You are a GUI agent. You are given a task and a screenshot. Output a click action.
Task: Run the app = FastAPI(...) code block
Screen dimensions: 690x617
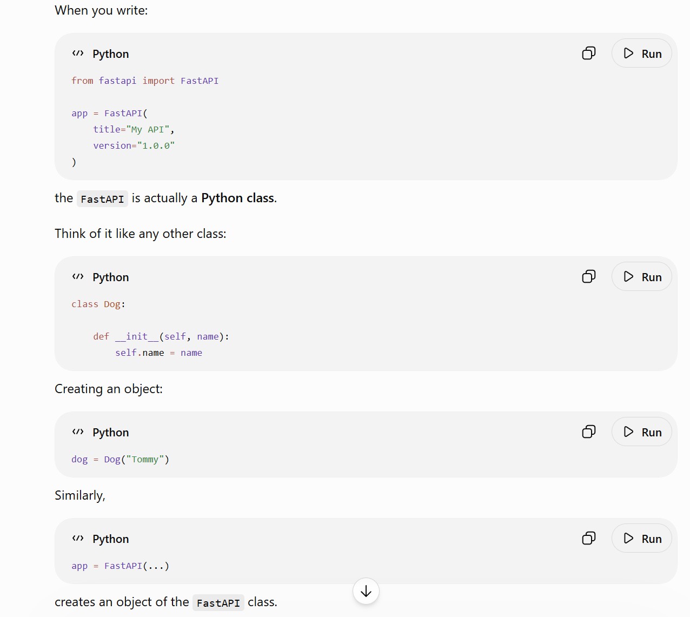pyautogui.click(x=642, y=538)
